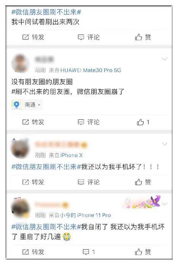Tap the colorful witch hat decoration badge
Viewport: 178px width, 265px height.
(x=142, y=202)
